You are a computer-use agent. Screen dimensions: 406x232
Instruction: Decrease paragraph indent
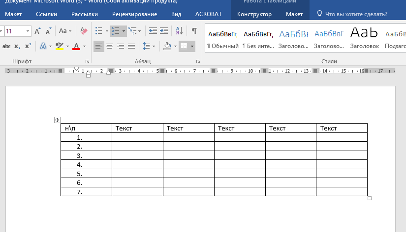[x=153, y=31]
